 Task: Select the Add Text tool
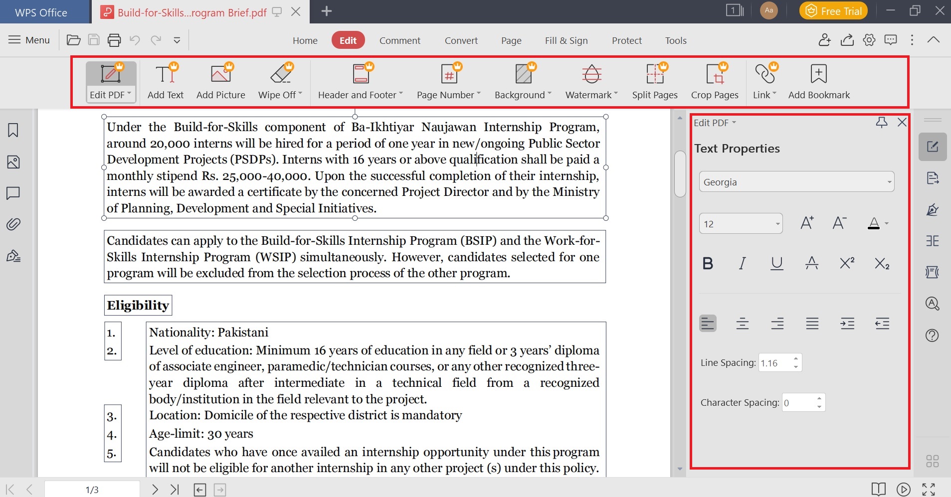[x=165, y=80]
